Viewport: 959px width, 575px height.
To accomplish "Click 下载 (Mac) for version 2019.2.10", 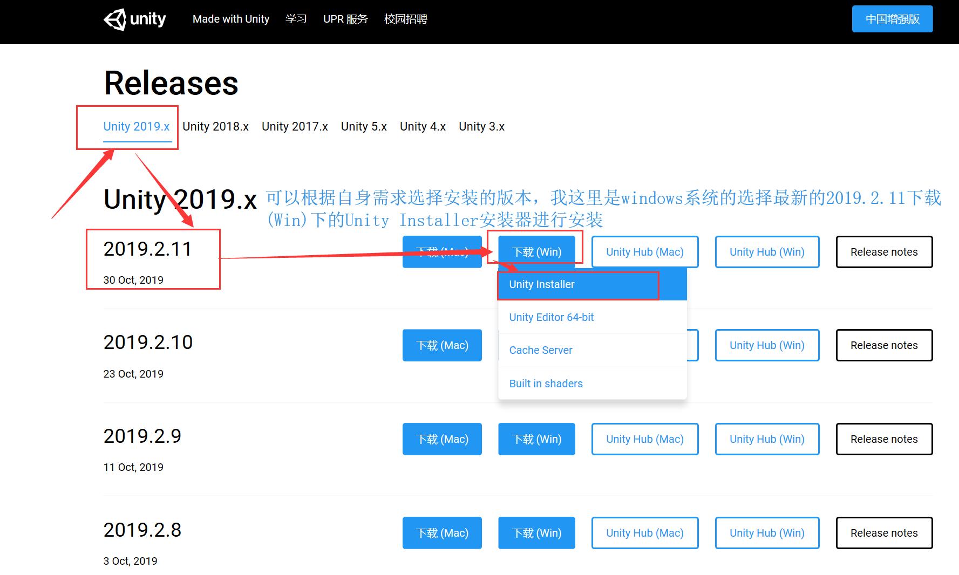I will (x=441, y=345).
